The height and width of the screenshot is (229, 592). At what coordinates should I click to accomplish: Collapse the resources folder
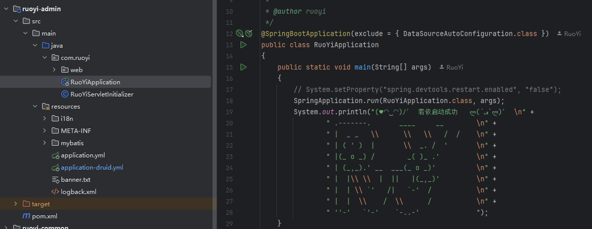[x=35, y=106]
